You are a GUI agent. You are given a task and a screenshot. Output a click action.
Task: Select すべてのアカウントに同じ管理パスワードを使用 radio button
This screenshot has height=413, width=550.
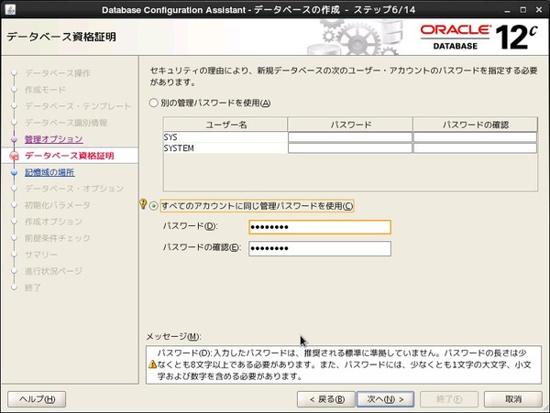(154, 206)
